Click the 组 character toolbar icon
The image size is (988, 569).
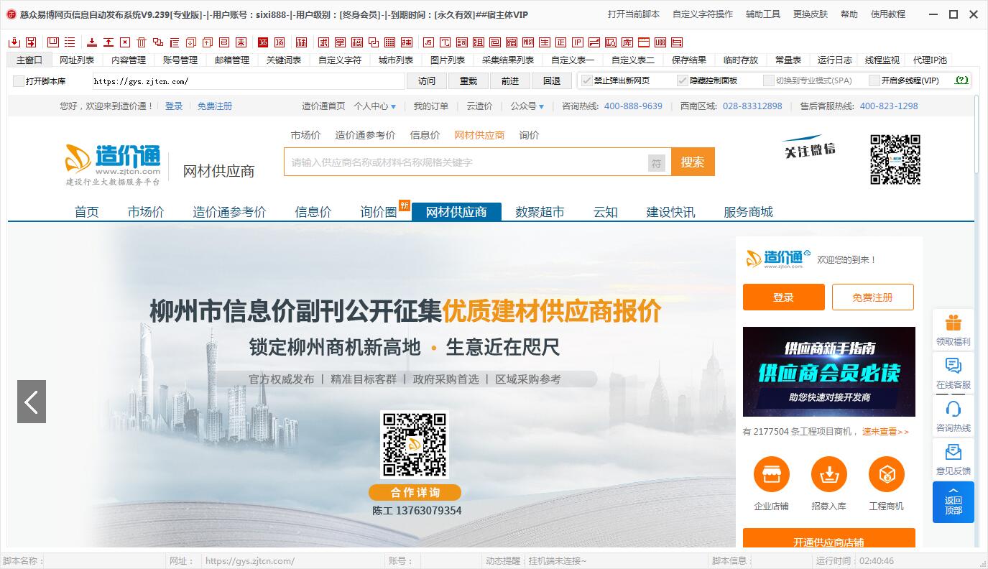[479, 42]
